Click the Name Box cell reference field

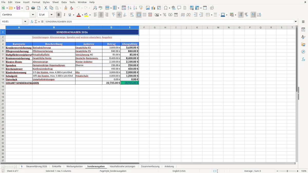pyautogui.click(x=12, y=22)
